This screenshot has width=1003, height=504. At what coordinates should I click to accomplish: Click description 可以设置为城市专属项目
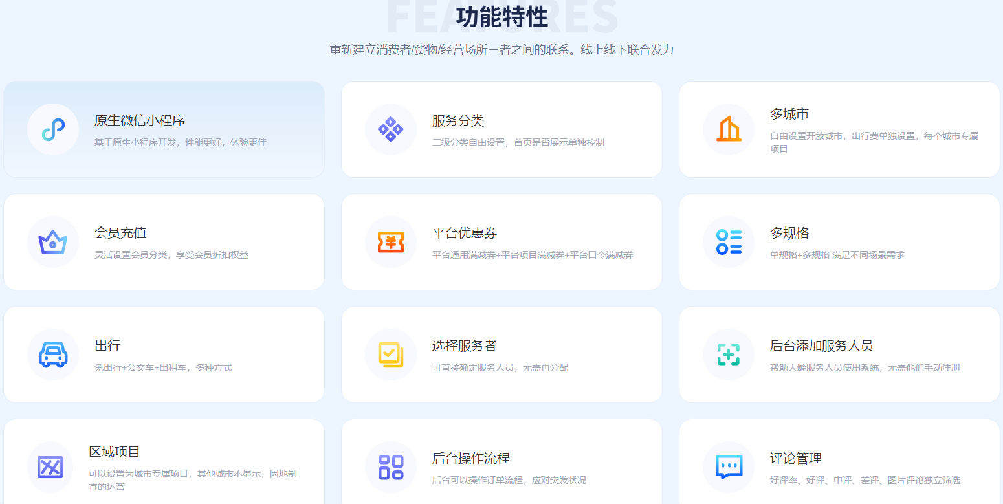pyautogui.click(x=193, y=480)
